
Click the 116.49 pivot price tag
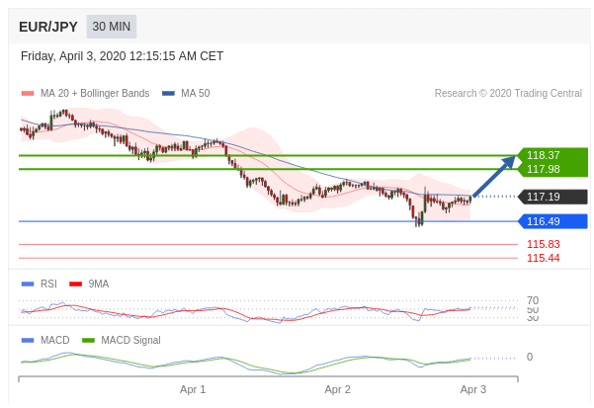coord(552,221)
